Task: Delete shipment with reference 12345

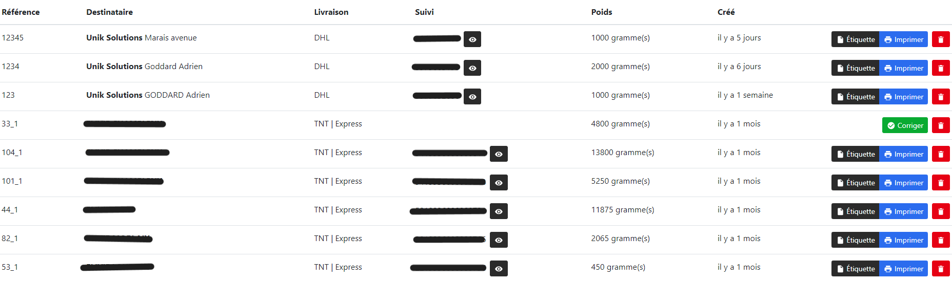Action: pyautogui.click(x=941, y=39)
